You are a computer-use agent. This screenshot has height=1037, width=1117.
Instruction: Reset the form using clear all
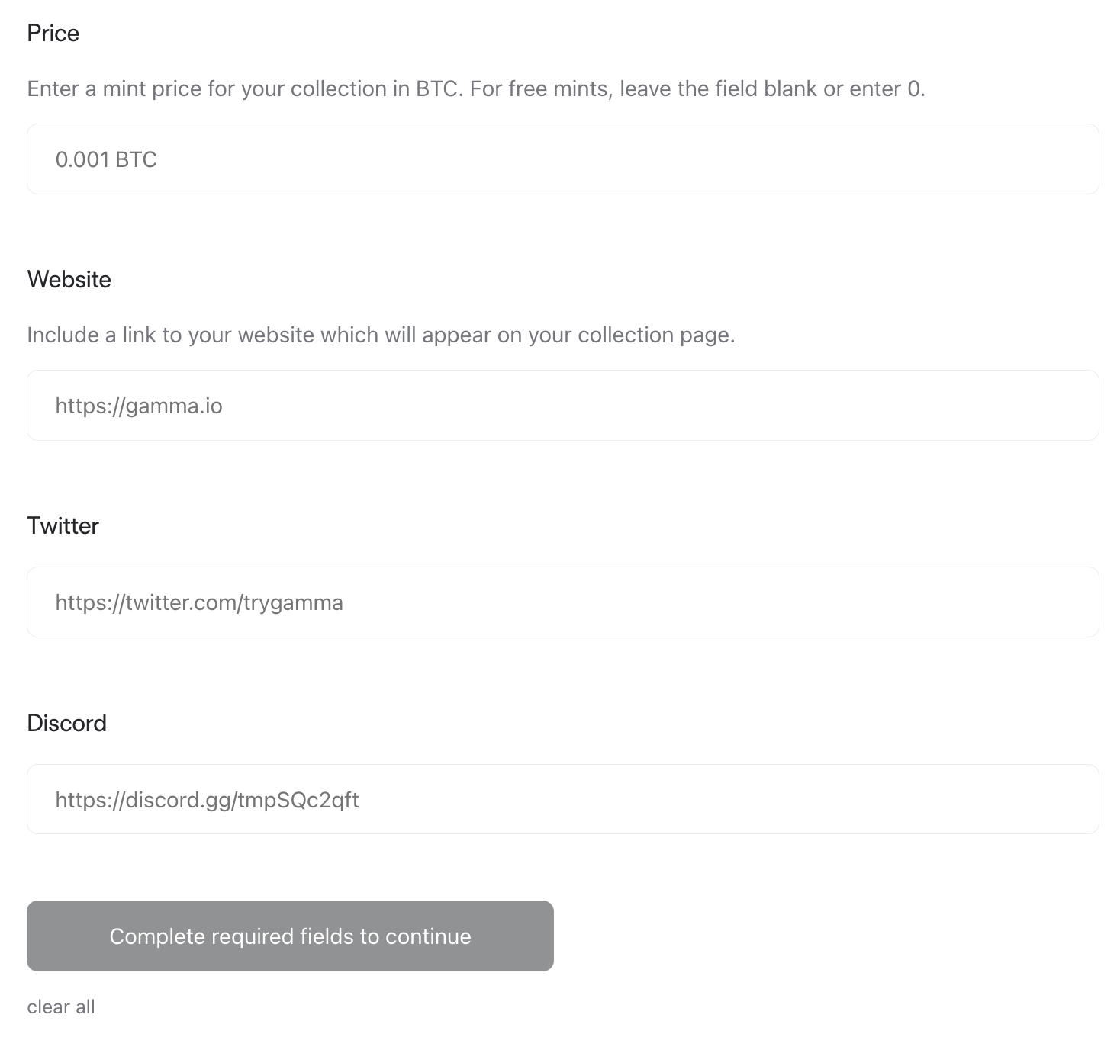61,1006
